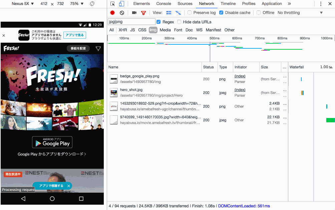Sort by the Name column header
This screenshot has width=335, height=210.
(154, 67)
